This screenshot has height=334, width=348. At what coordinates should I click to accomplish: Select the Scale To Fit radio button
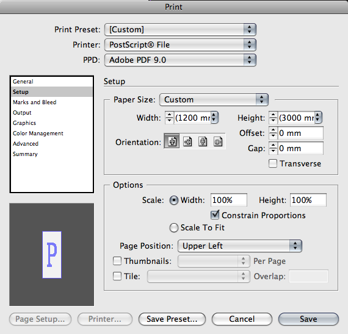174,227
